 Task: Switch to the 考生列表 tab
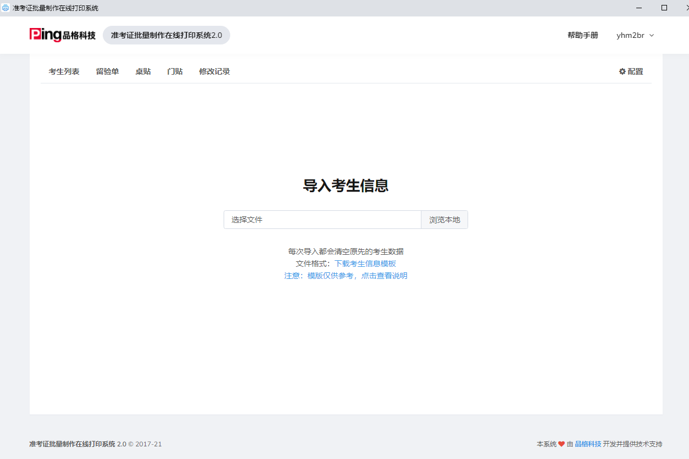pos(64,71)
